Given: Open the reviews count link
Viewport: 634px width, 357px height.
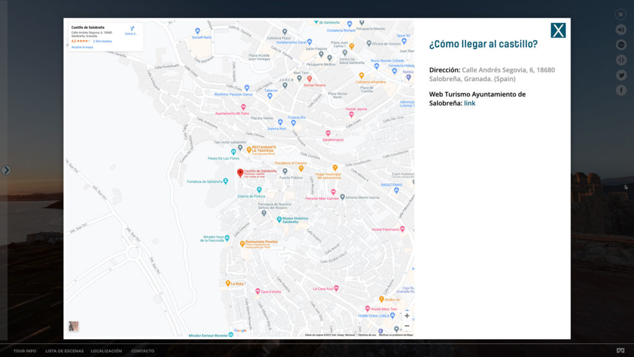Looking at the screenshot, I should click(x=102, y=42).
